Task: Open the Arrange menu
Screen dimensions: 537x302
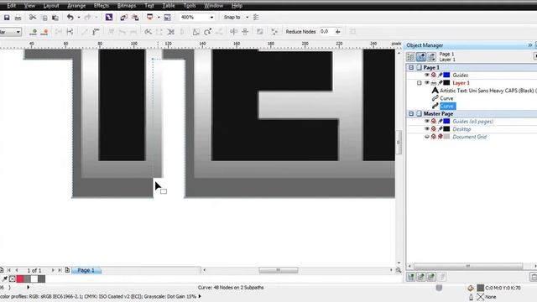Action: click(76, 6)
